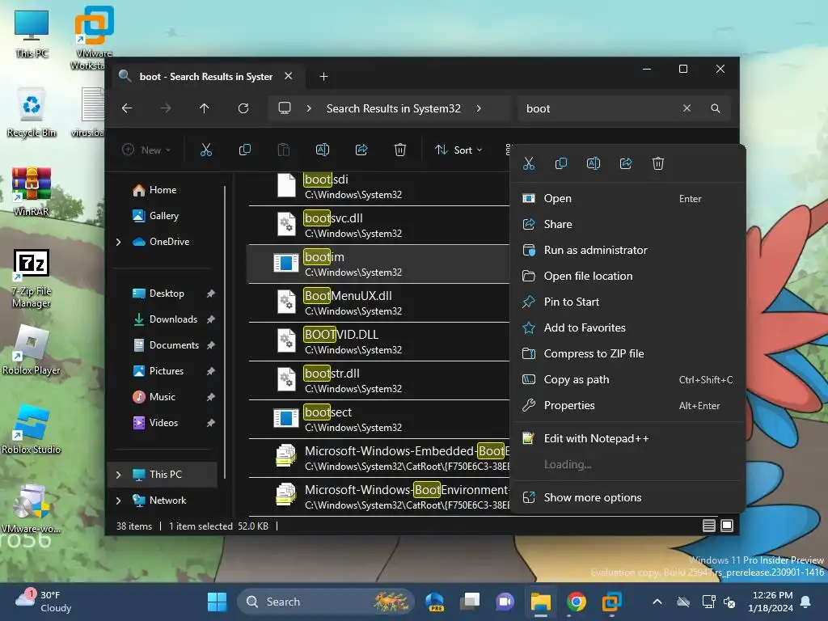This screenshot has width=828, height=621.
Task: Expand the This PC tree node
Action: (x=119, y=475)
